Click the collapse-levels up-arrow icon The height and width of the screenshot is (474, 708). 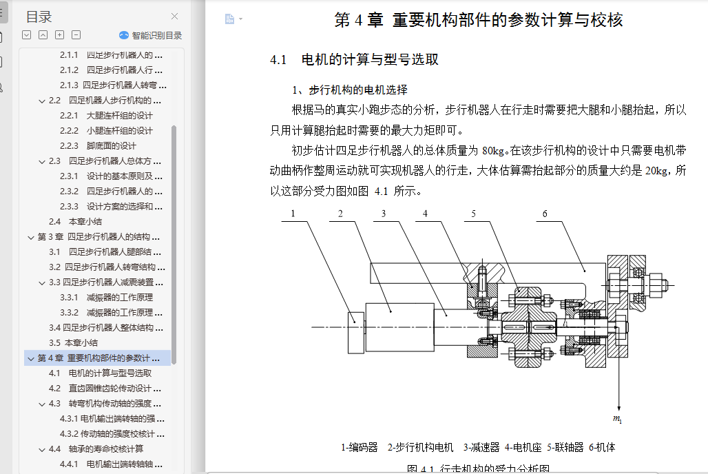coord(43,35)
